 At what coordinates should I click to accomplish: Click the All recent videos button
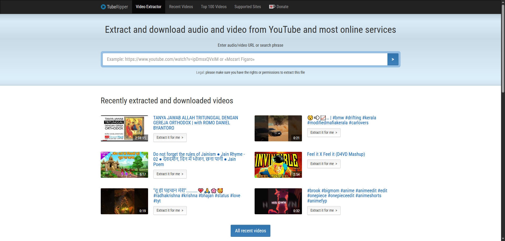point(250,231)
